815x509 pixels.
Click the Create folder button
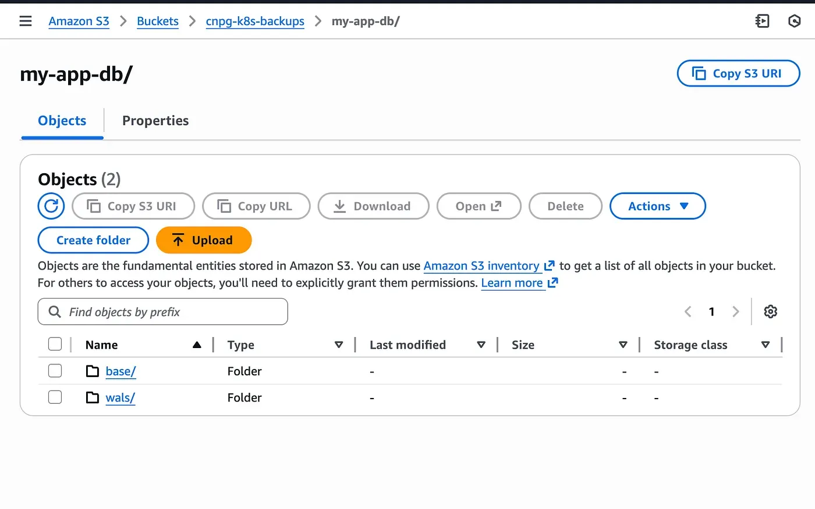[93, 240]
